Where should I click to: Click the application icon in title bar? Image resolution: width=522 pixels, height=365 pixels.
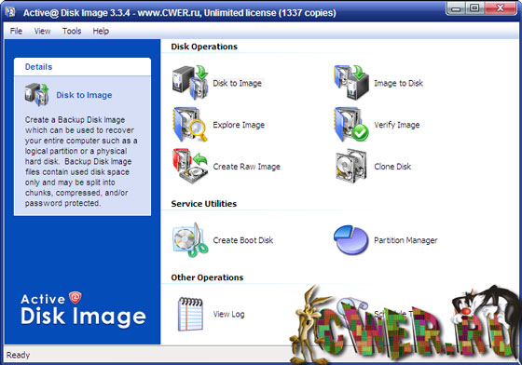pyautogui.click(x=10, y=12)
